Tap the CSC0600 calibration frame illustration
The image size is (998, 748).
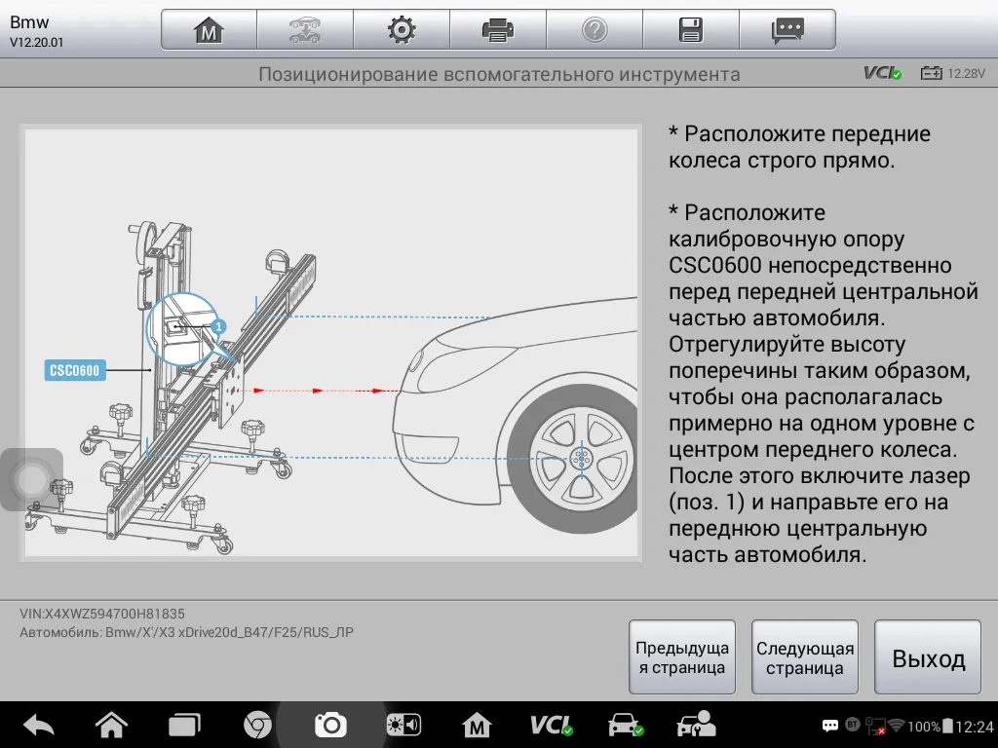pos(172,388)
